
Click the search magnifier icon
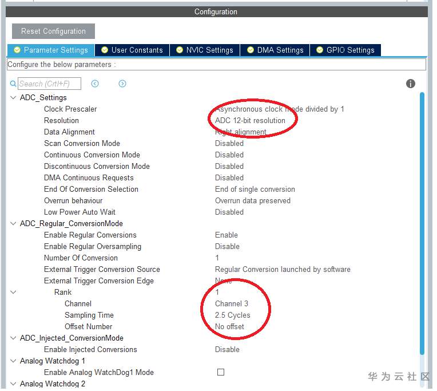[13, 84]
